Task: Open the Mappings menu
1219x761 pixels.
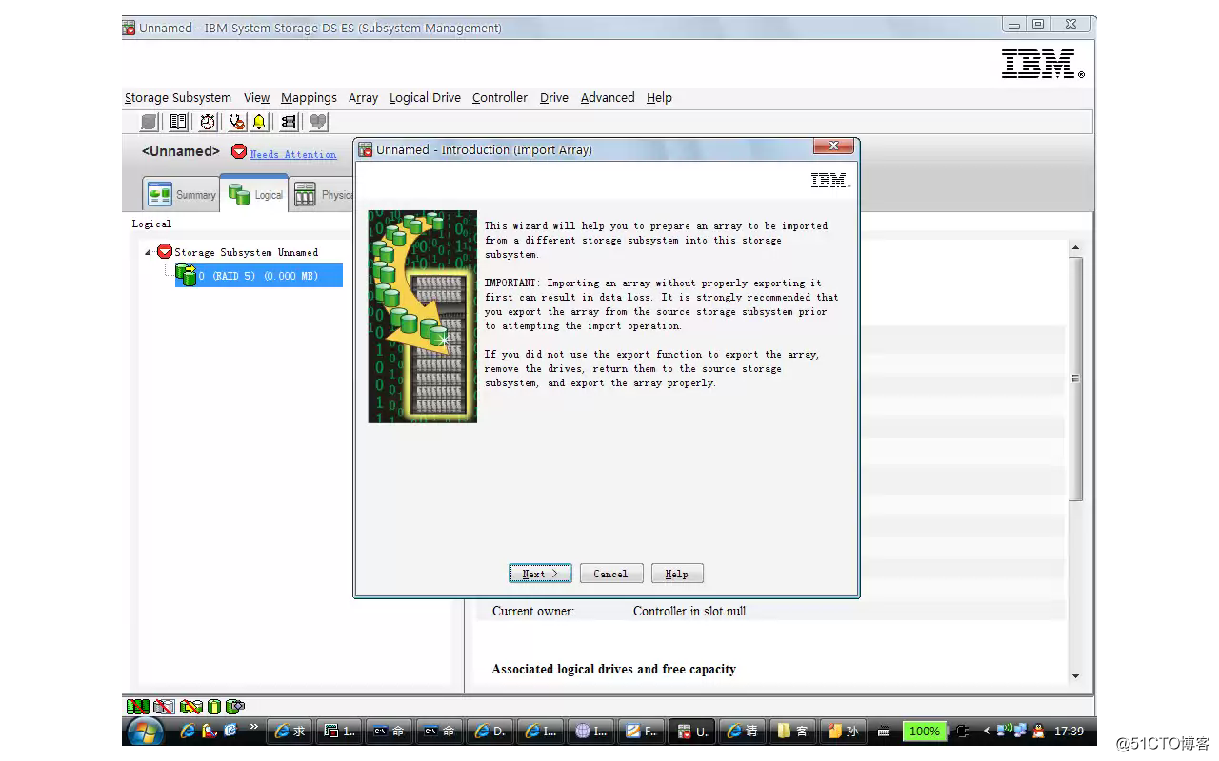Action: (x=309, y=97)
